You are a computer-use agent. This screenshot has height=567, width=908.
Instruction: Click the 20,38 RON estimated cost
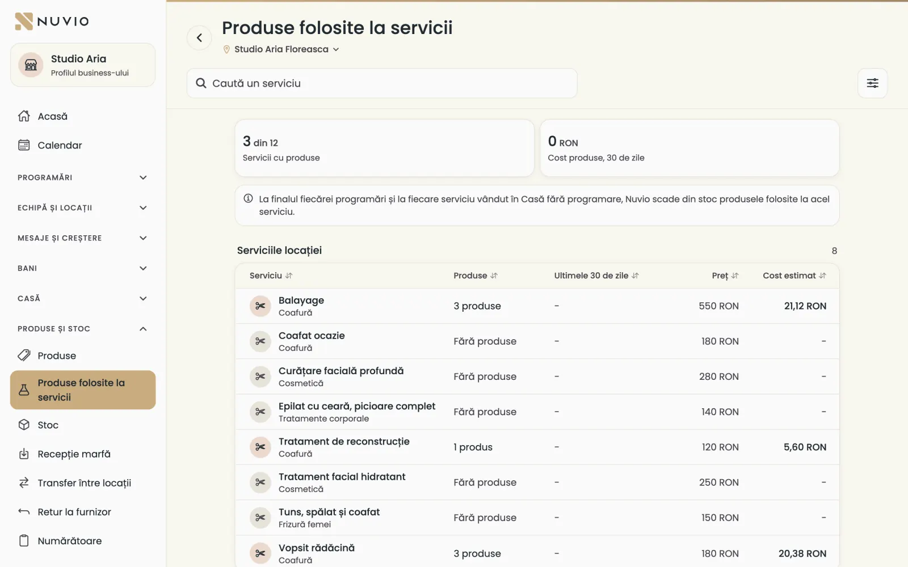tap(802, 553)
